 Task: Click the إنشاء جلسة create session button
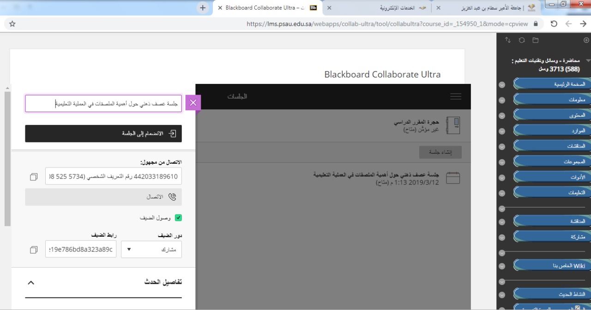coord(440,152)
